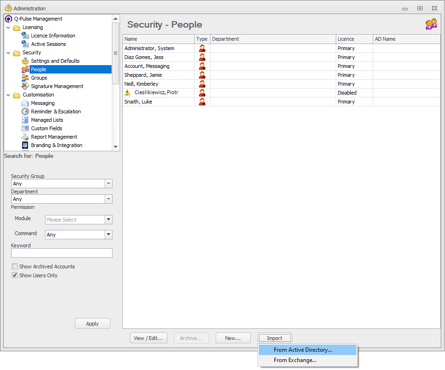Click the Branding & Integration icon
The image size is (445, 370).
pyautogui.click(x=25, y=145)
